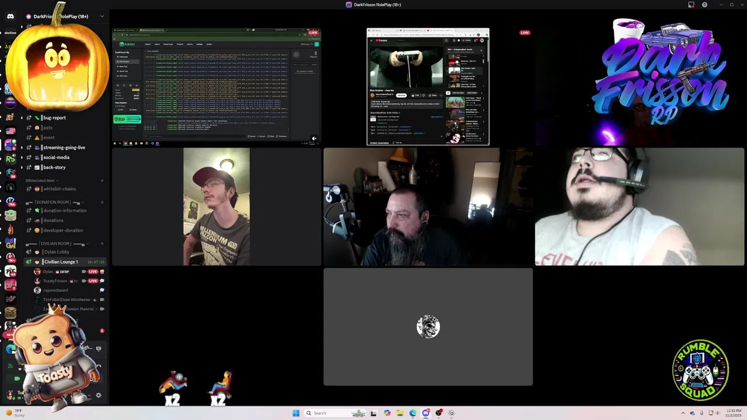Open File Explorer from the taskbar
The height and width of the screenshot is (420, 747).
400,413
